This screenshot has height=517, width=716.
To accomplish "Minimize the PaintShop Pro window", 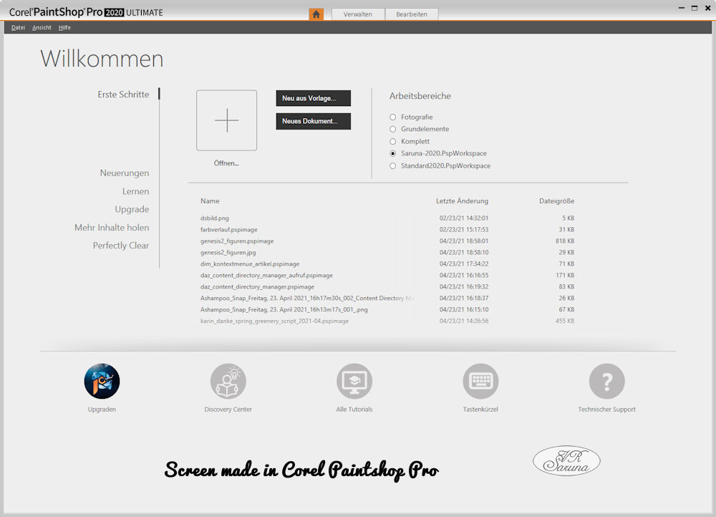I will click(x=682, y=8).
